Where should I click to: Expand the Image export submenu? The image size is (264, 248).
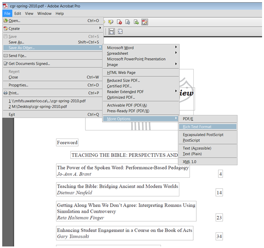176,65
